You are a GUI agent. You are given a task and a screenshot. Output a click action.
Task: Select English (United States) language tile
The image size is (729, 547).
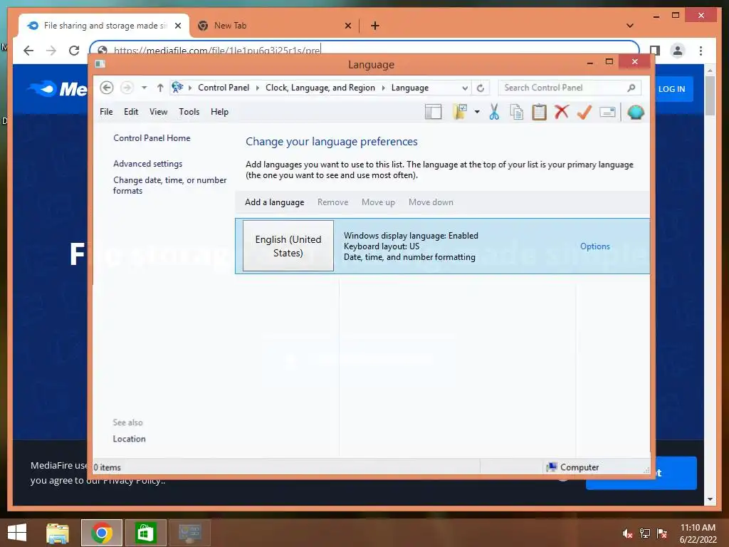pos(288,246)
